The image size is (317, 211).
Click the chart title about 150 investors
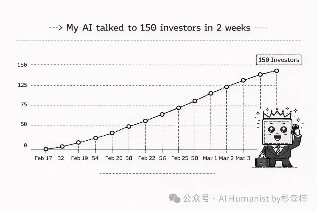point(158,28)
